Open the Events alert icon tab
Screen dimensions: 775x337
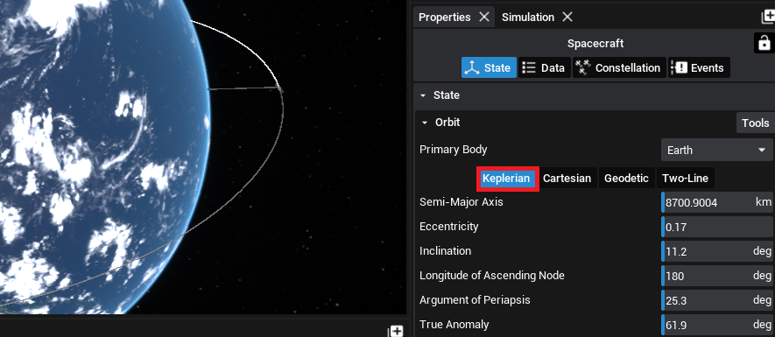click(x=699, y=67)
